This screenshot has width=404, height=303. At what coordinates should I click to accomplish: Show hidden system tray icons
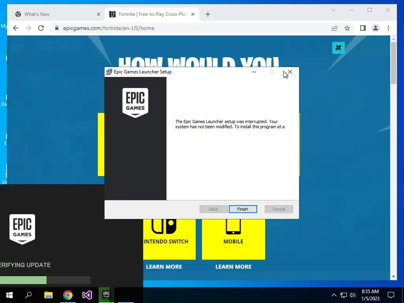point(334,295)
